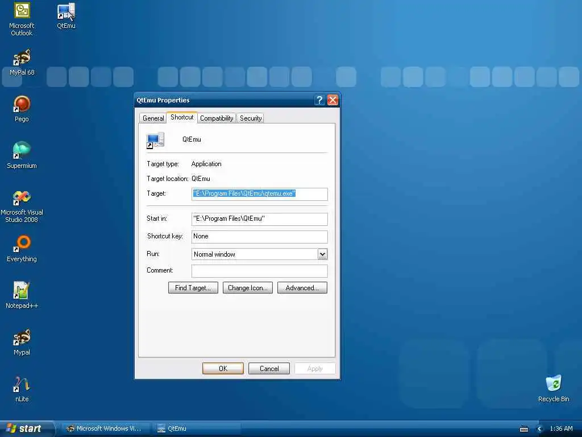This screenshot has height=437, width=582.
Task: Select the Supermium desktop icon
Action: (22, 155)
